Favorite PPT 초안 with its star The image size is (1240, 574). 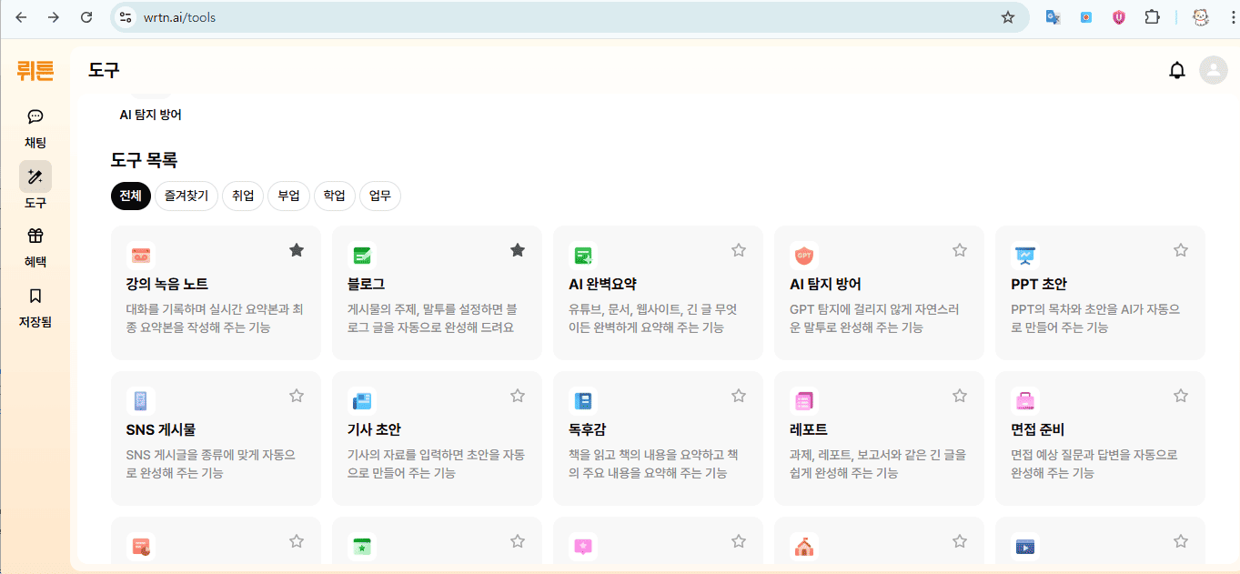tap(1181, 250)
